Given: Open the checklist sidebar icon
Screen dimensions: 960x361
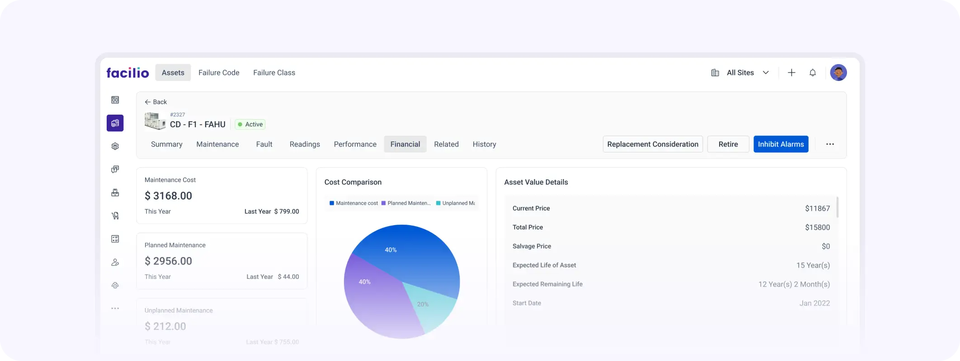Looking at the screenshot, I should coord(115,239).
